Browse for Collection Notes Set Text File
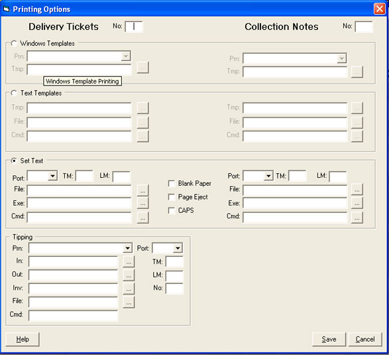Screen dimensions: 389x355 (357, 190)
